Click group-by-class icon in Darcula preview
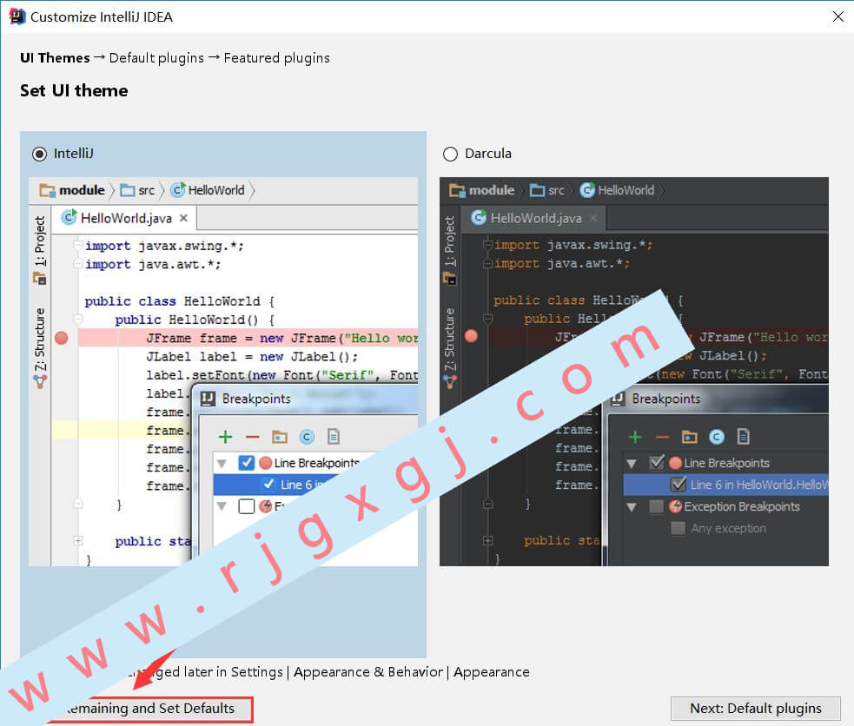Screen dimensions: 854x726 (x=716, y=437)
